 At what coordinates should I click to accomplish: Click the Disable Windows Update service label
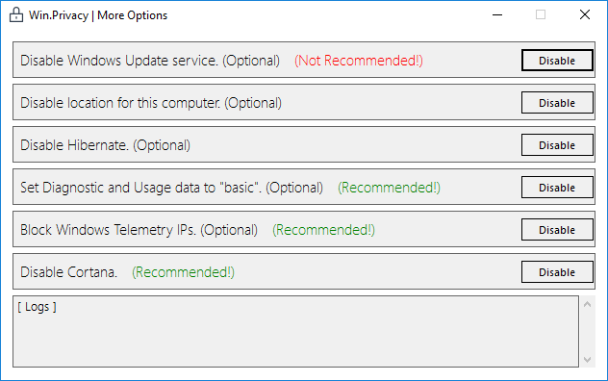[x=150, y=61]
